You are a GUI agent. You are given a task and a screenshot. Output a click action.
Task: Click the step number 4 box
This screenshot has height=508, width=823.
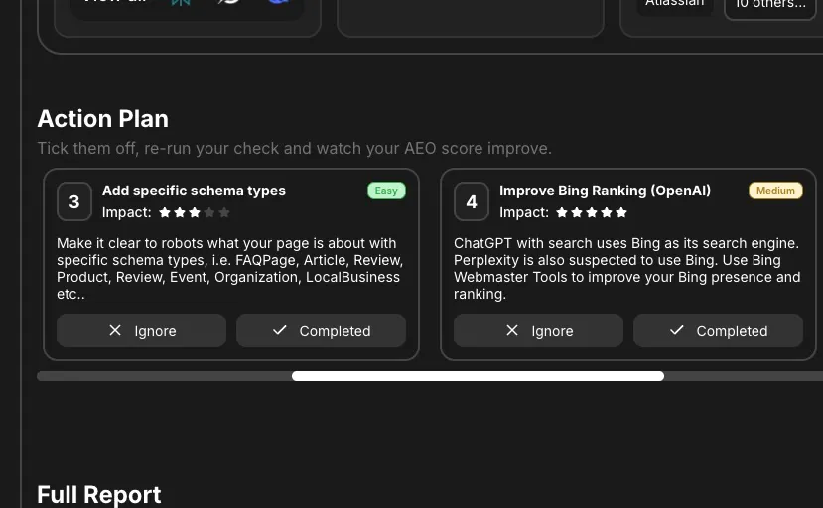coord(472,201)
